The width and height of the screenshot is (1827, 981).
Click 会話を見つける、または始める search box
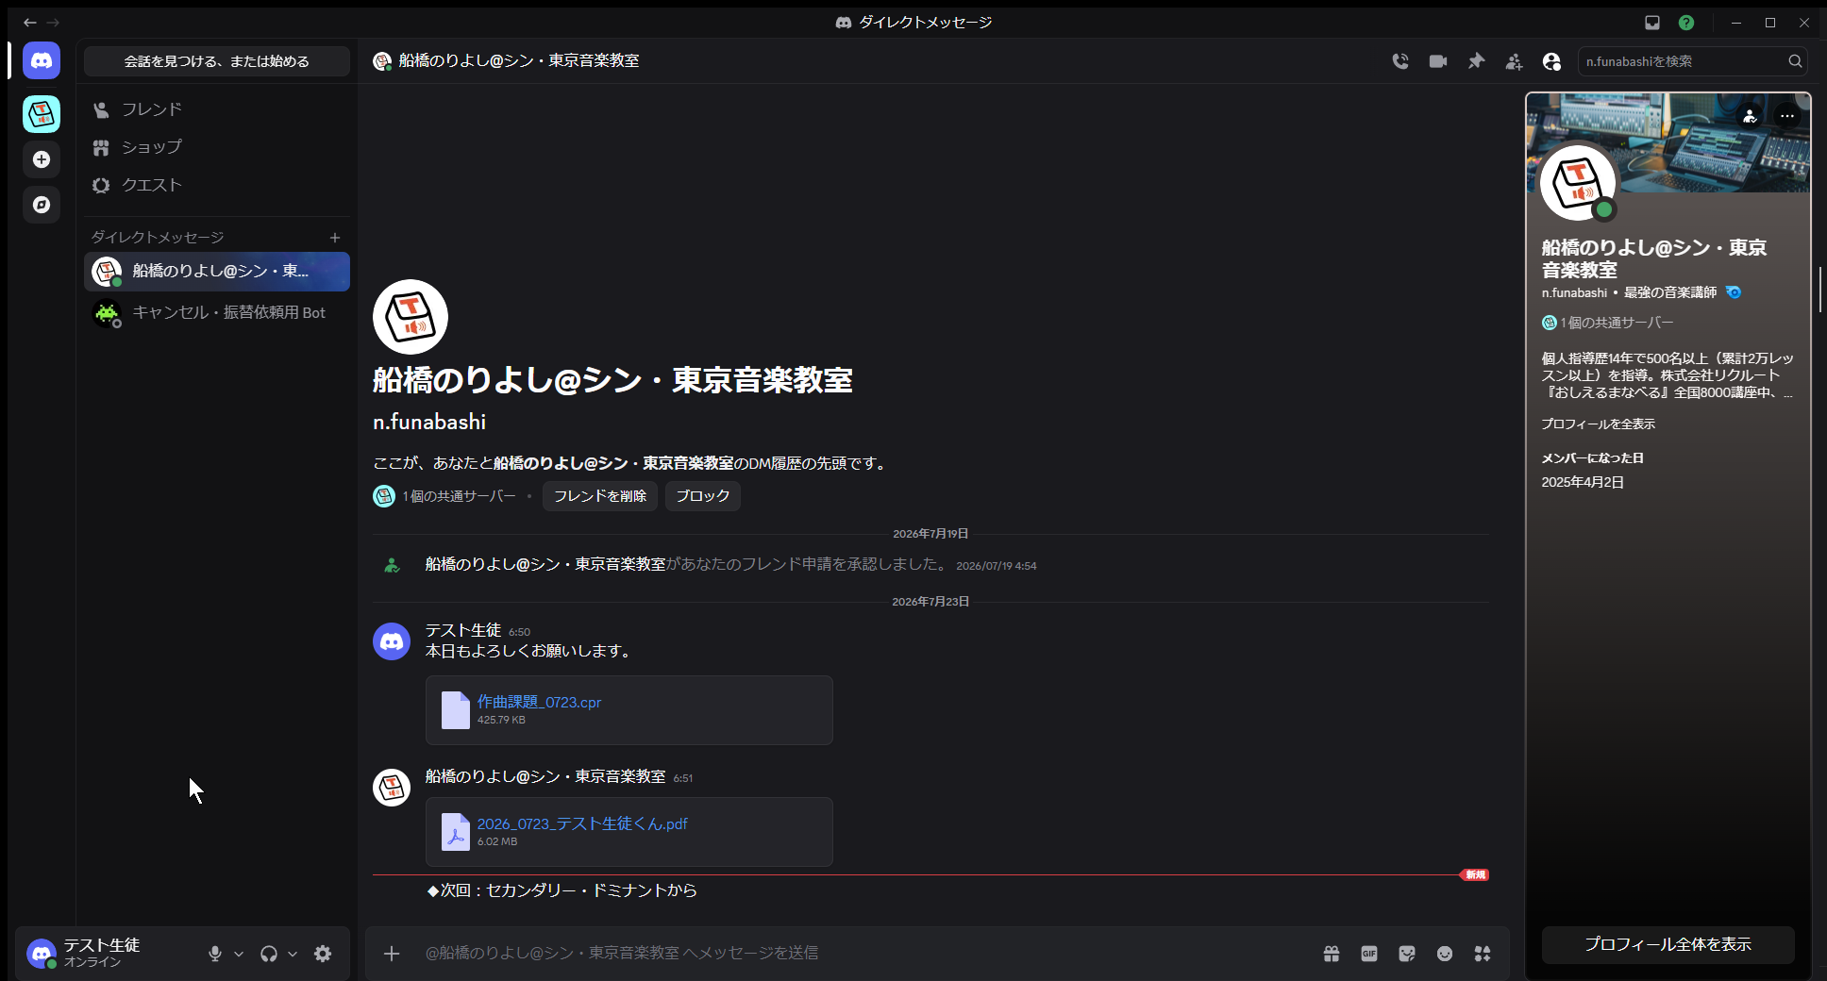pyautogui.click(x=217, y=61)
